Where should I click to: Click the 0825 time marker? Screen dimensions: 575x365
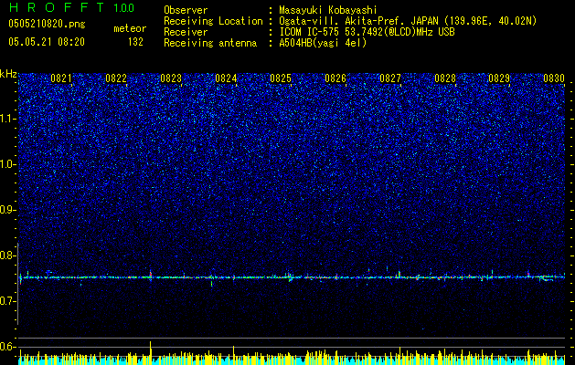[x=281, y=78]
